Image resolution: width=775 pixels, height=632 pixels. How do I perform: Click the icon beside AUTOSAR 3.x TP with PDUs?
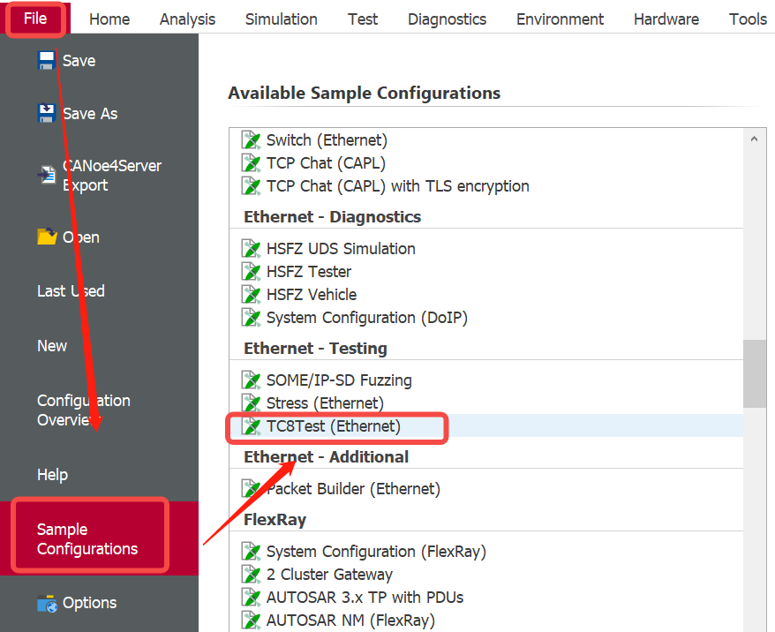[251, 598]
